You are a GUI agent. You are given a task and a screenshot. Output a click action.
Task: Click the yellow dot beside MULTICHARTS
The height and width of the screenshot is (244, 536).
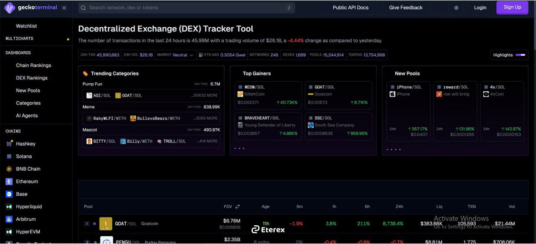(68, 39)
